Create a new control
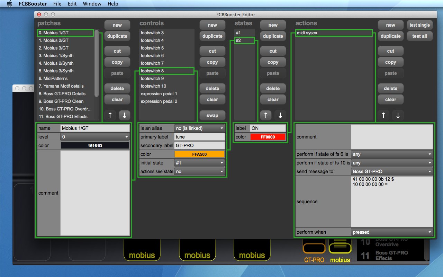The height and width of the screenshot is (277, 443). pyautogui.click(x=213, y=25)
